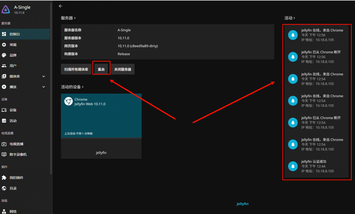Click the Jellyfin logo in sidebar header
Viewport: 355px width, 214px height.
[x=6, y=9]
